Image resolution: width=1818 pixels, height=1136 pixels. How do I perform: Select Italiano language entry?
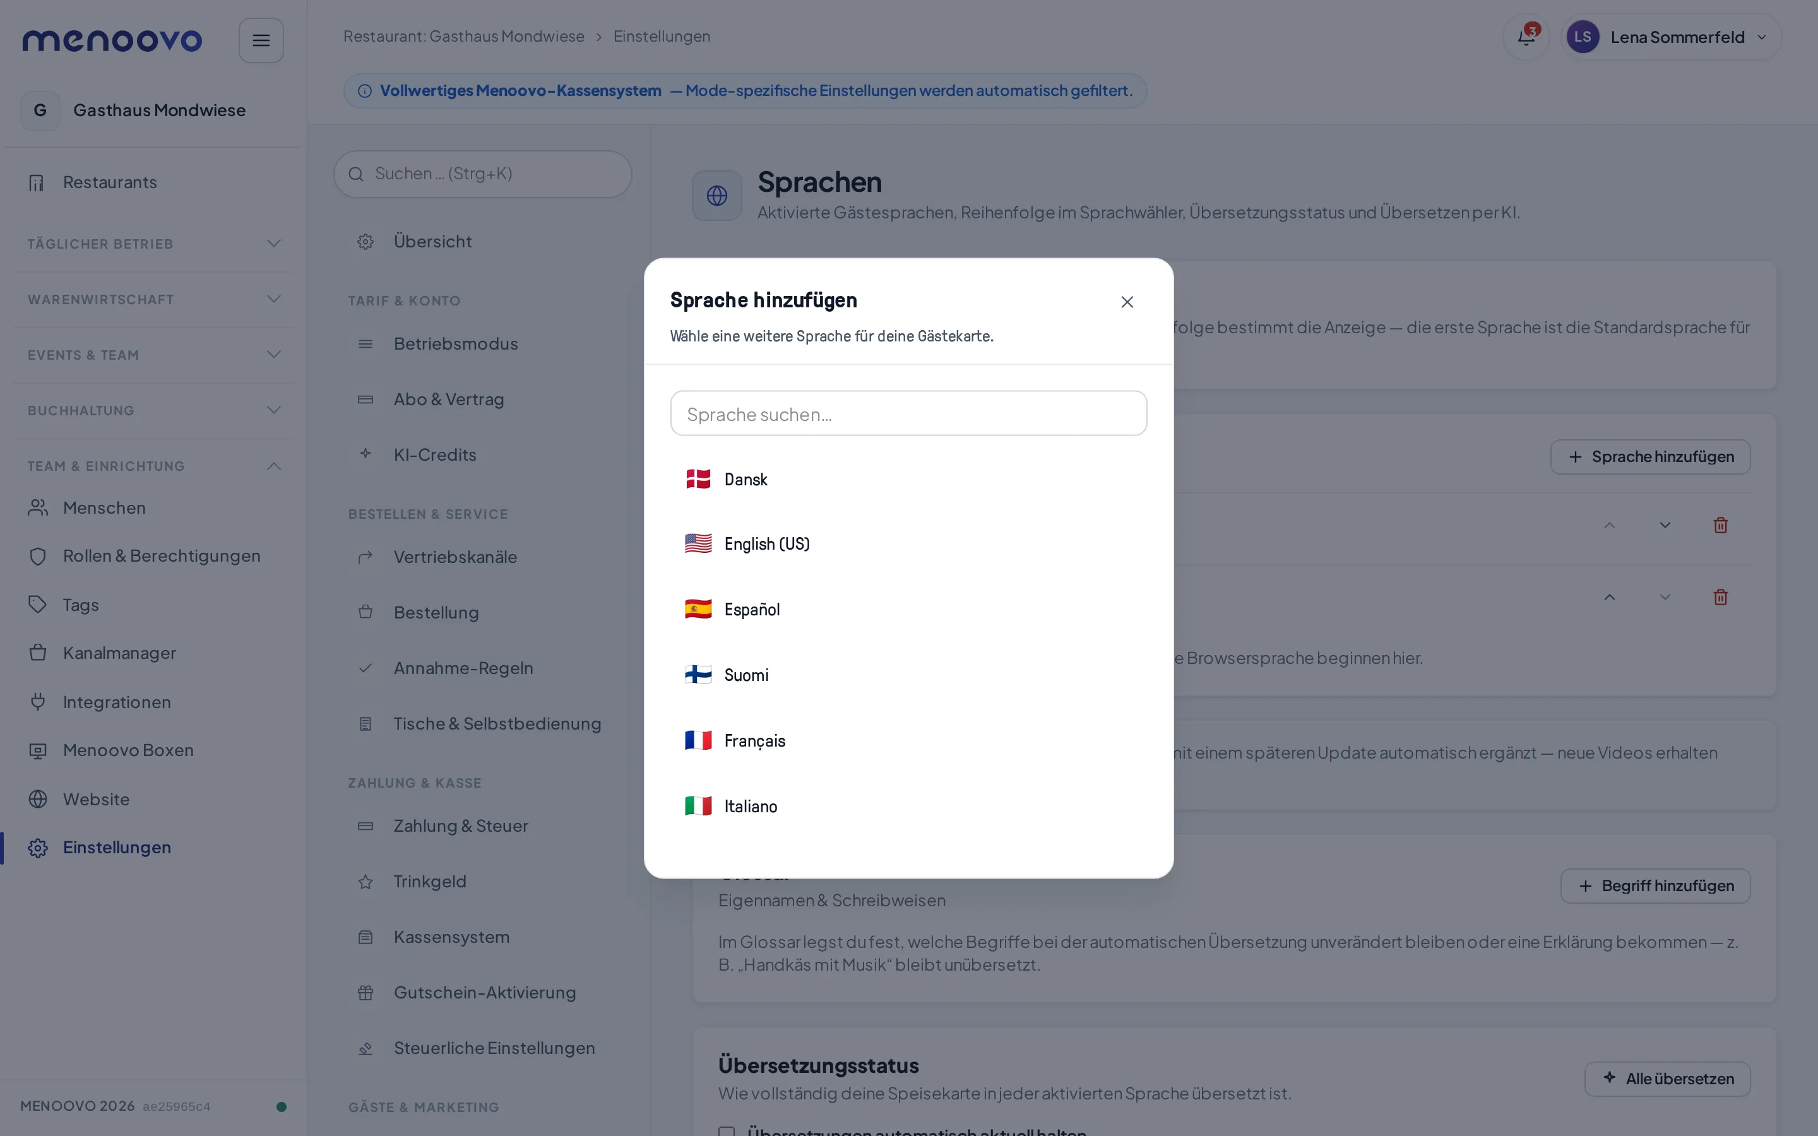click(908, 806)
